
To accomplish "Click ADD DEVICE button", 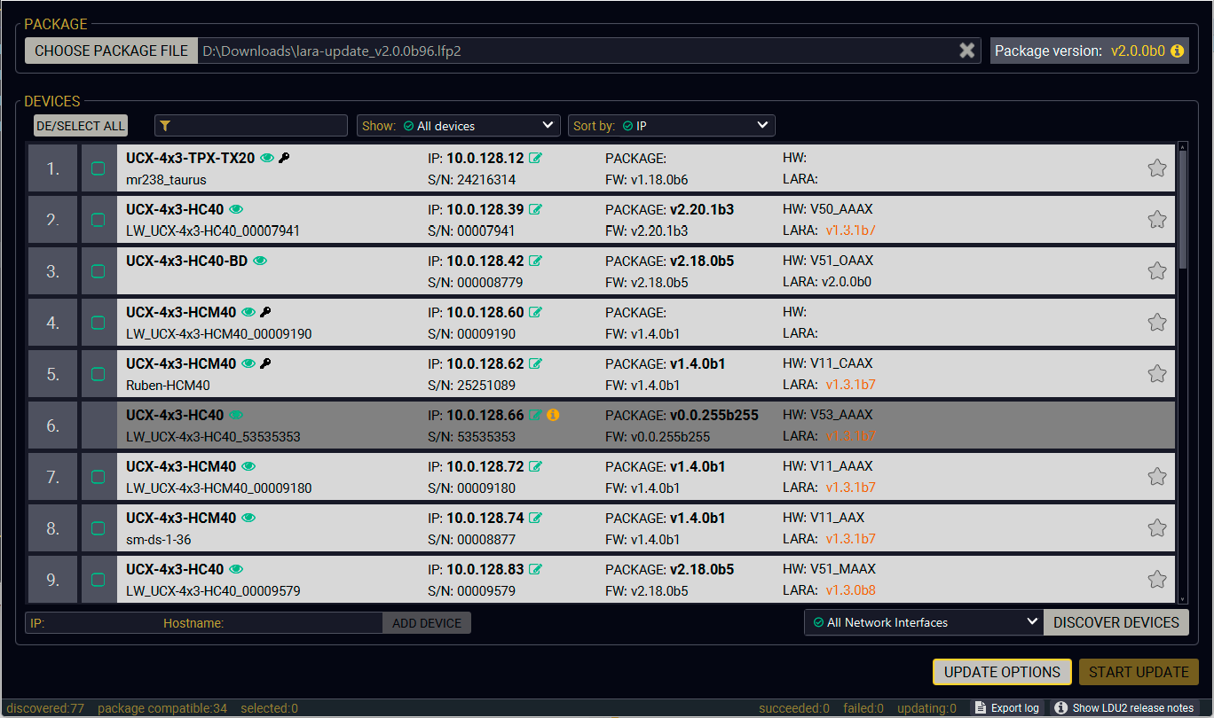I will point(427,623).
